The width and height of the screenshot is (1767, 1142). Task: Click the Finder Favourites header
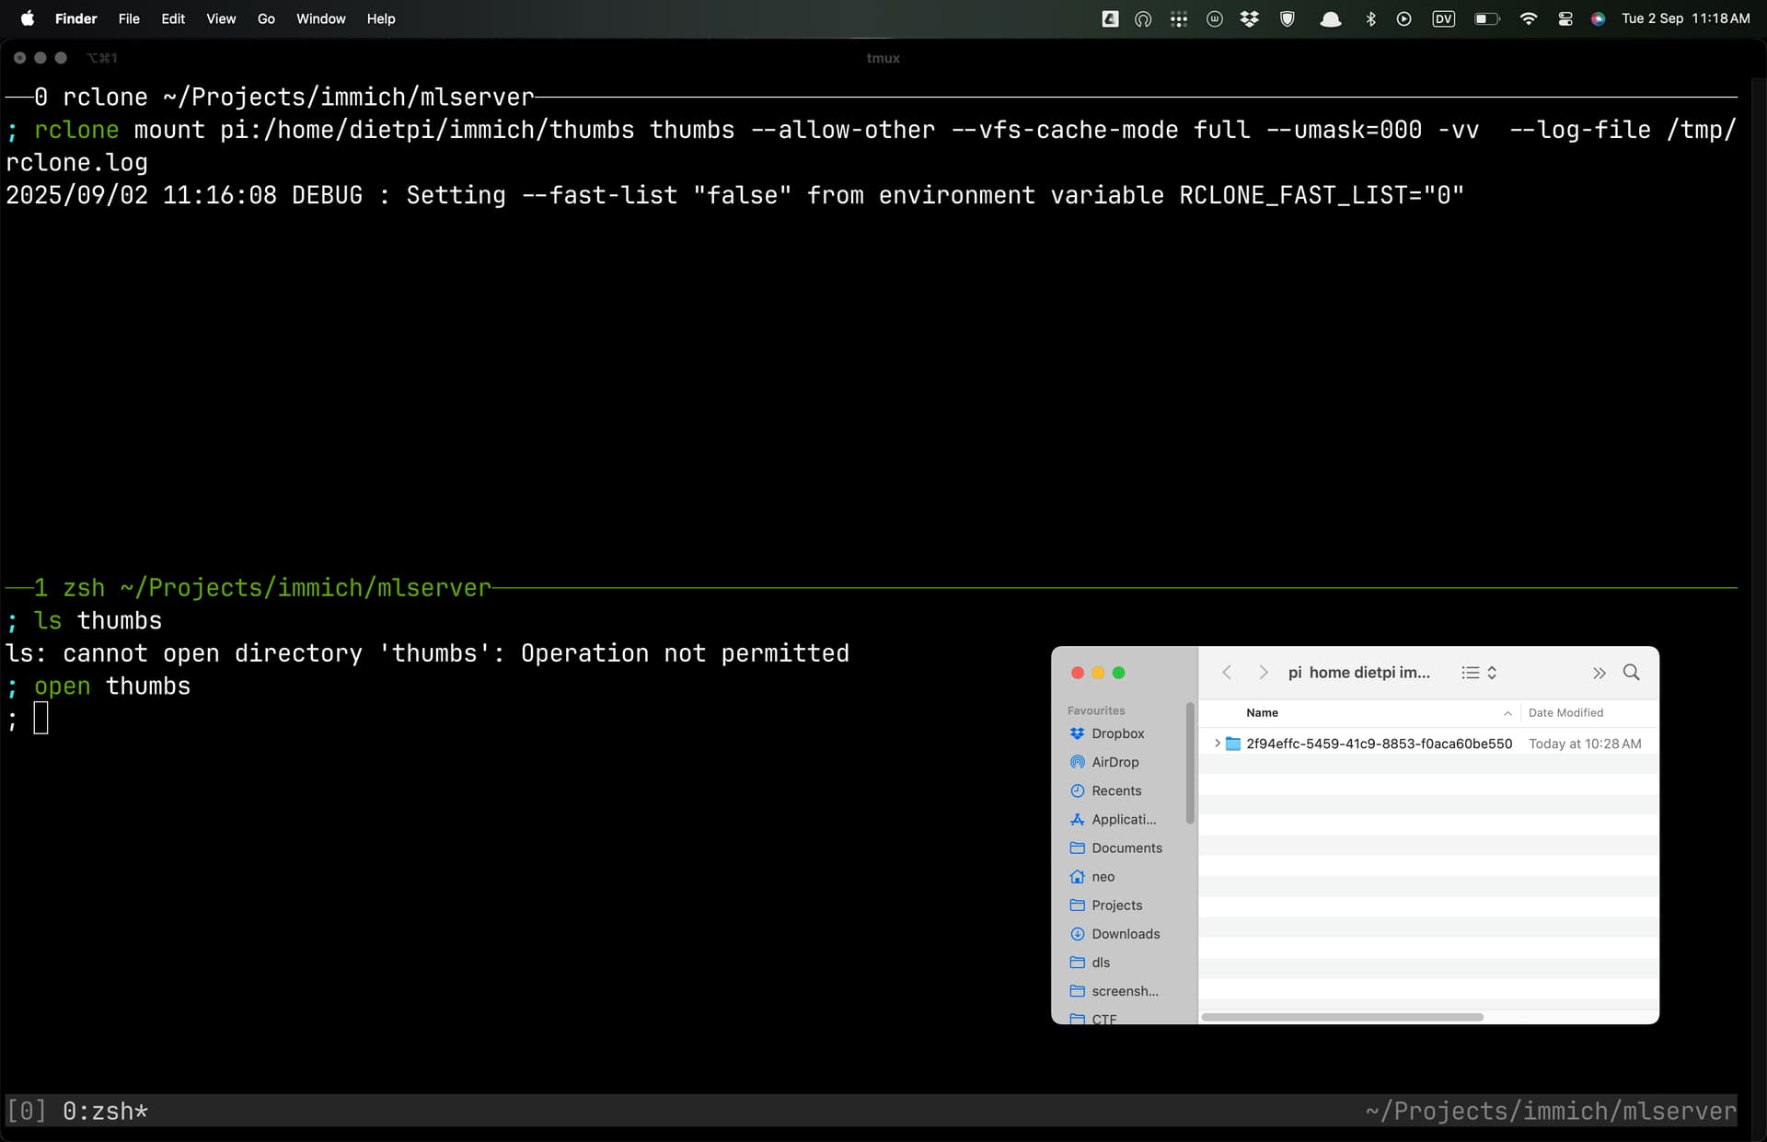(1096, 710)
